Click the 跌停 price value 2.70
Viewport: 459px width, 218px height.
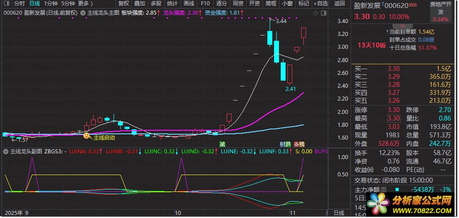pyautogui.click(x=445, y=110)
